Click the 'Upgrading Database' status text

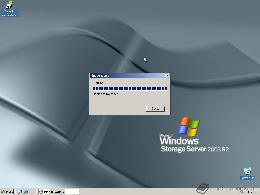click(105, 94)
